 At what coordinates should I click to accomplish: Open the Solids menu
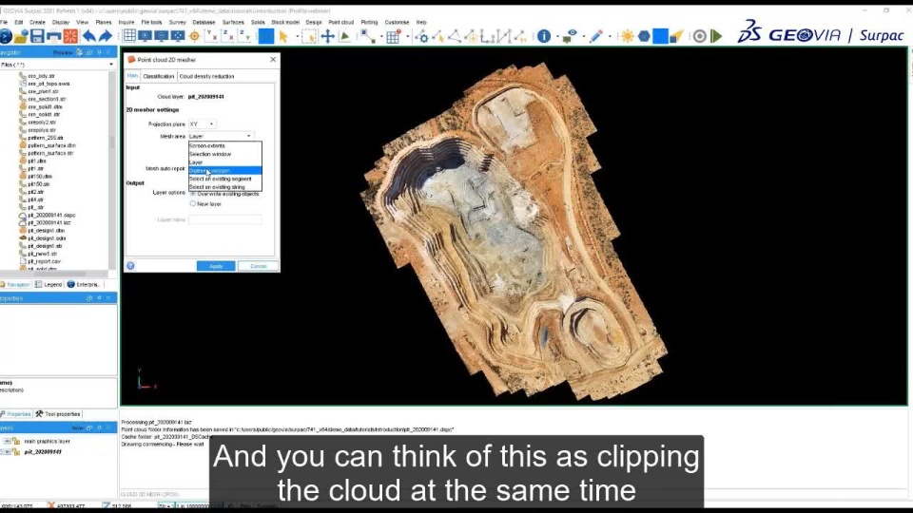[x=258, y=22]
